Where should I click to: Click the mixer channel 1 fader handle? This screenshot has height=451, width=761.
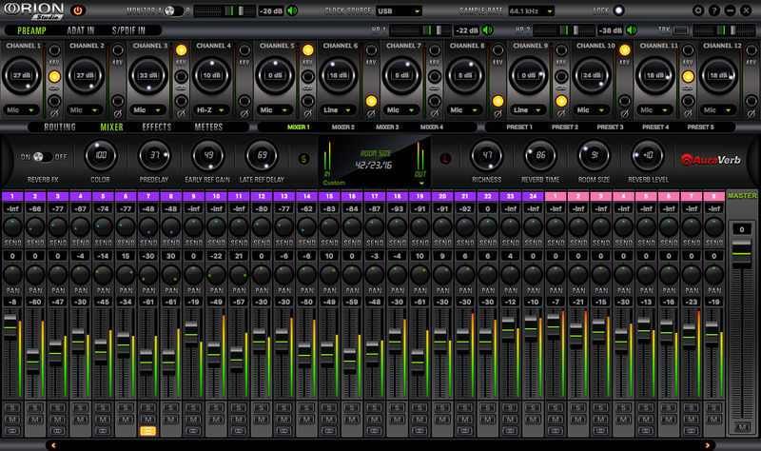[x=10, y=327]
